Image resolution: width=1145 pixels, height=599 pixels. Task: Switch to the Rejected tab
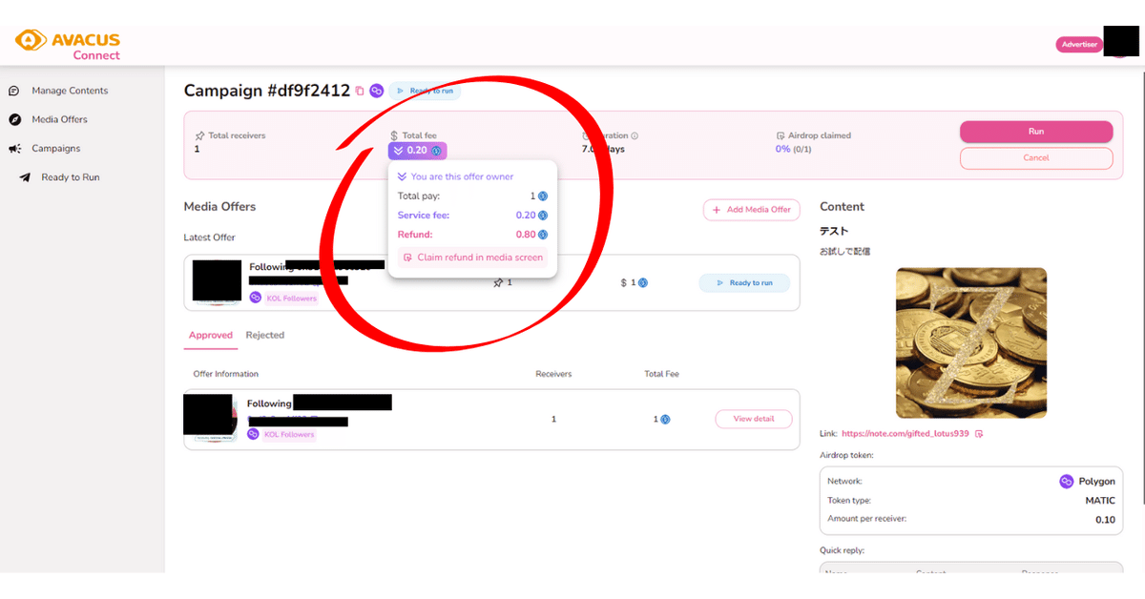(x=265, y=336)
